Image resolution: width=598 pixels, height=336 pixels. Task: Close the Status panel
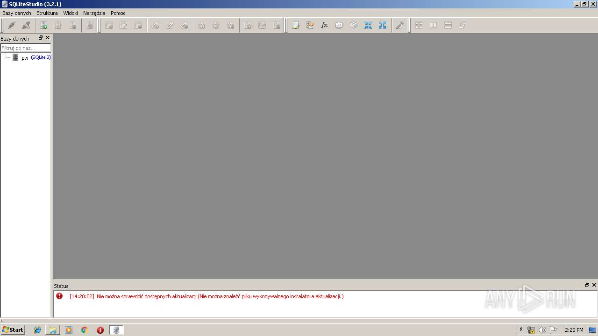594,285
